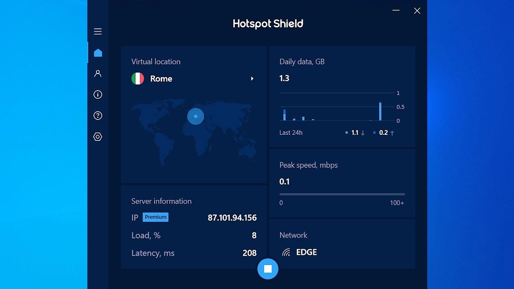514x289 pixels.
Task: Click the Premium badge next to IP
Action: coord(155,217)
